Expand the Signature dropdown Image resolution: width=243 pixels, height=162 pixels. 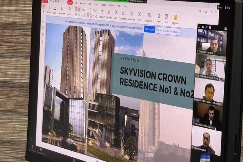(62, 11)
